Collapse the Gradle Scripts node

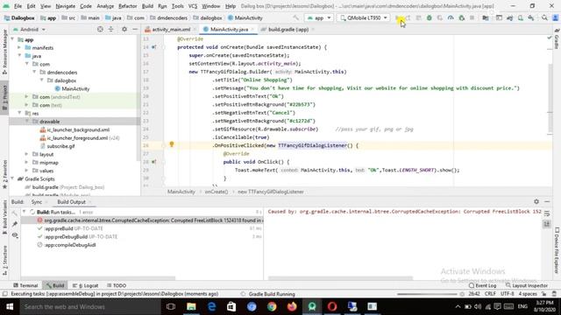click(12, 178)
